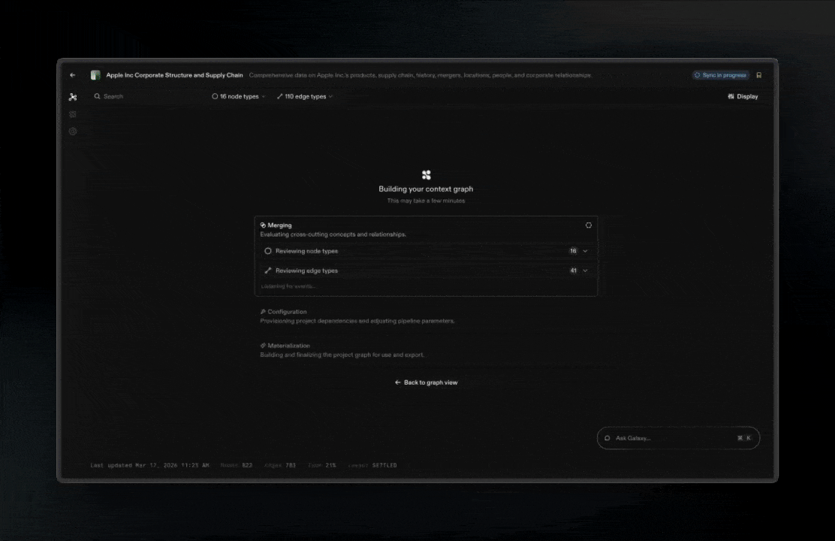Click the Ask Galaxy circle icon

(607, 438)
